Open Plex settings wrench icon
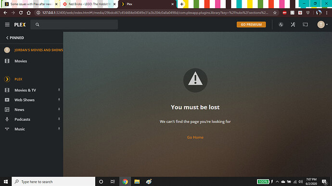Image resolution: width=332 pixels, height=186 pixels. pos(293,25)
